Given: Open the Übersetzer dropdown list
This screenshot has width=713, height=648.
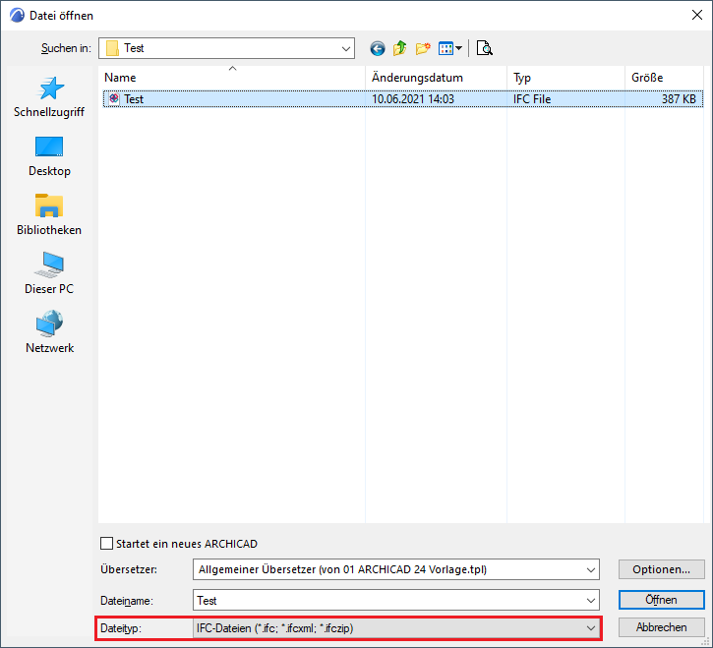Looking at the screenshot, I should pyautogui.click(x=396, y=569).
